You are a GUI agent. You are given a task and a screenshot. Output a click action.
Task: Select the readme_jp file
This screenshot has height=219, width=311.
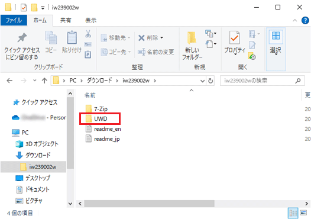pyautogui.click(x=103, y=139)
